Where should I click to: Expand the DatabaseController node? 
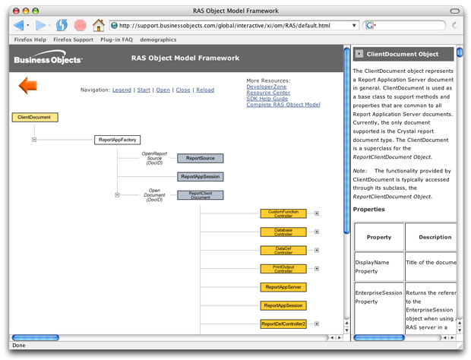click(317, 232)
